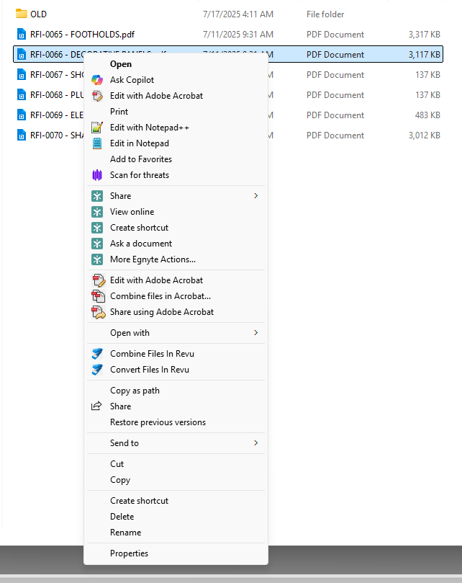Screen dimensions: 462x583
Task: Click the PDF icon of RFI-0068 file
Action: pos(22,95)
